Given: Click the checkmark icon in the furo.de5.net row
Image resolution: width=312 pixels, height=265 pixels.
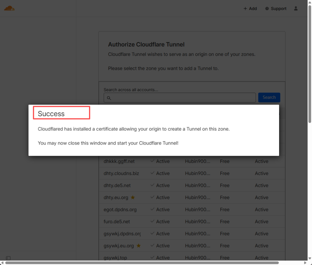Looking at the screenshot, I should pyautogui.click(x=152, y=222).
